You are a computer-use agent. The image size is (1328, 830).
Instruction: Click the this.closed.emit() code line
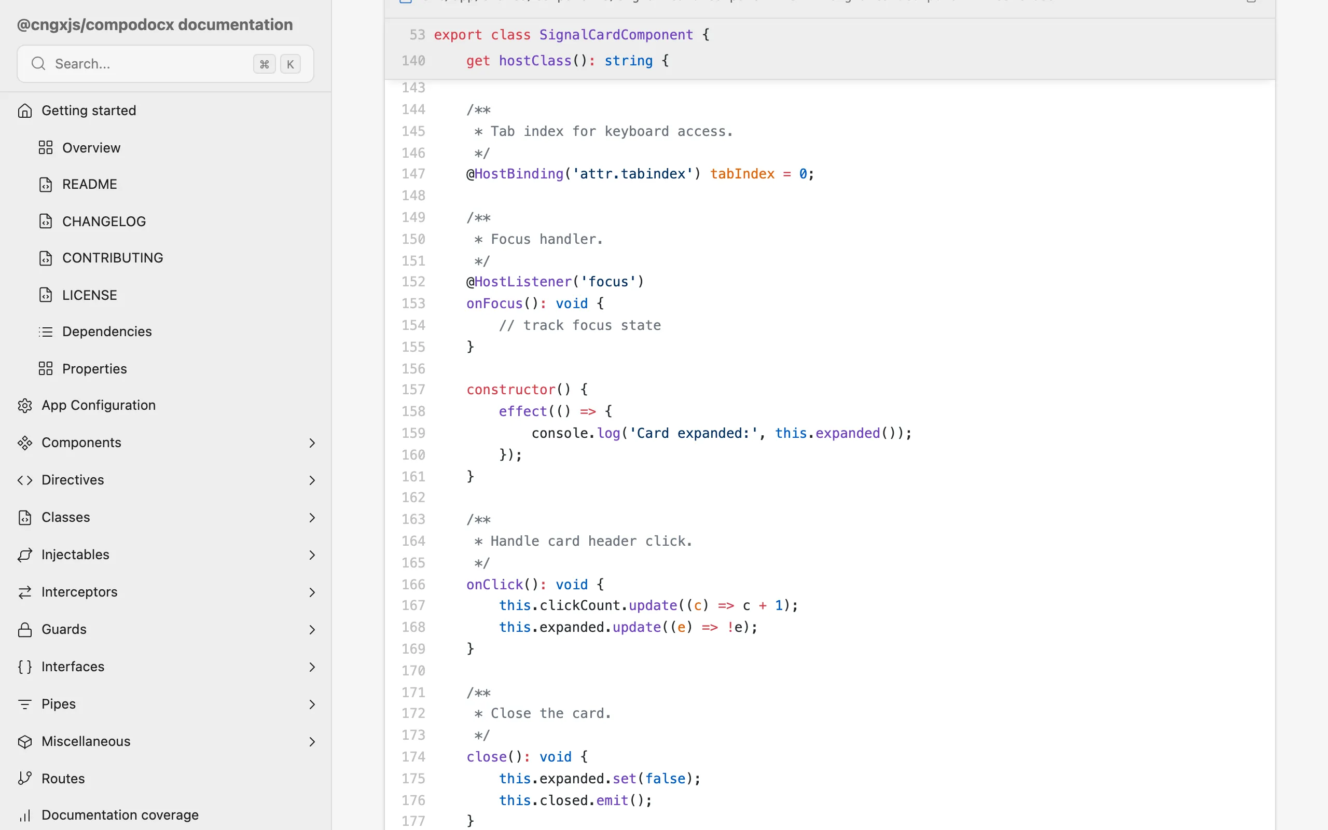click(x=575, y=801)
